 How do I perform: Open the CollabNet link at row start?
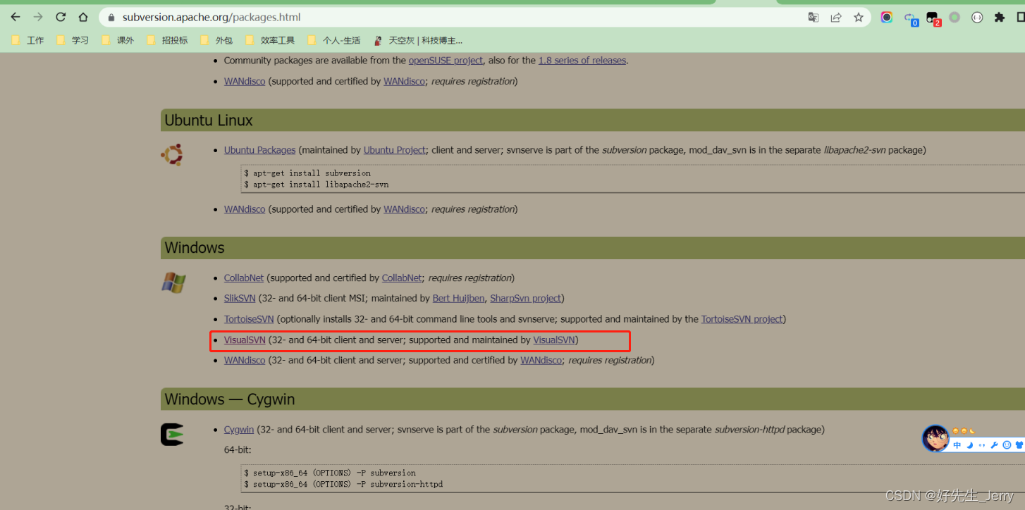244,278
